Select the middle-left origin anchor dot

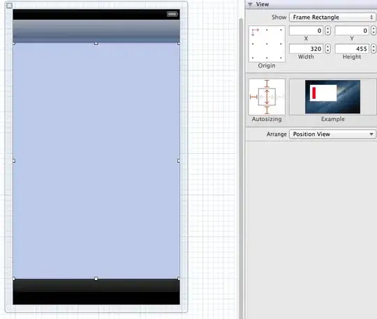coord(253,44)
